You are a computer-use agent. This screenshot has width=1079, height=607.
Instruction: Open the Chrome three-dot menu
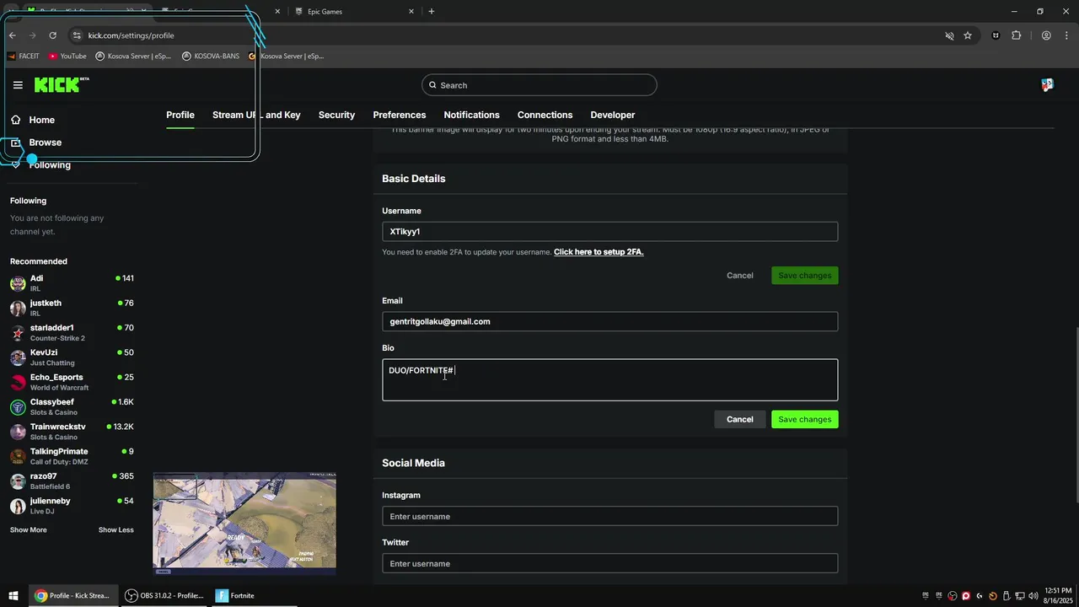(x=1066, y=35)
